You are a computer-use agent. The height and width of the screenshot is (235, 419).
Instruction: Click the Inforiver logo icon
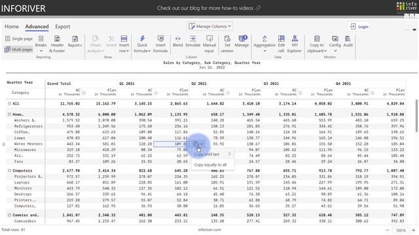pyautogui.click(x=407, y=6)
